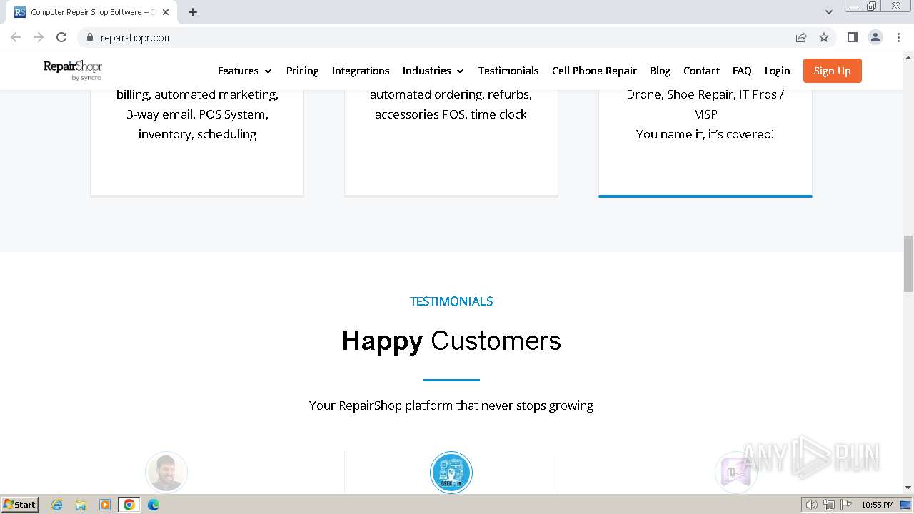914x514 pixels.
Task: View site info lock icon
Action: pos(89,37)
